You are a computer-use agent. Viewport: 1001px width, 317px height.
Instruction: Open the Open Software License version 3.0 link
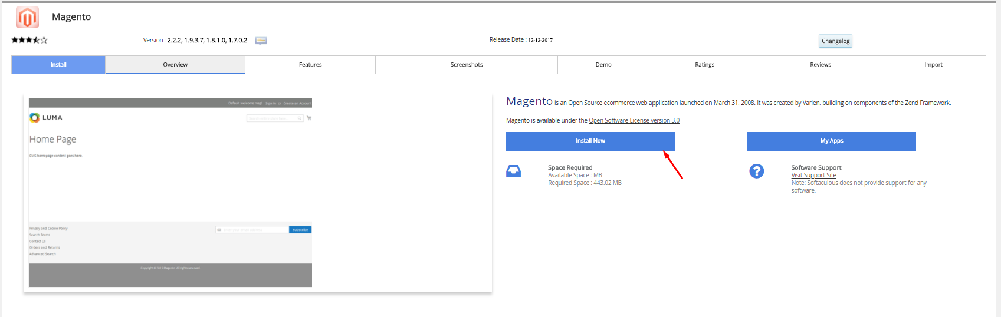[634, 121]
